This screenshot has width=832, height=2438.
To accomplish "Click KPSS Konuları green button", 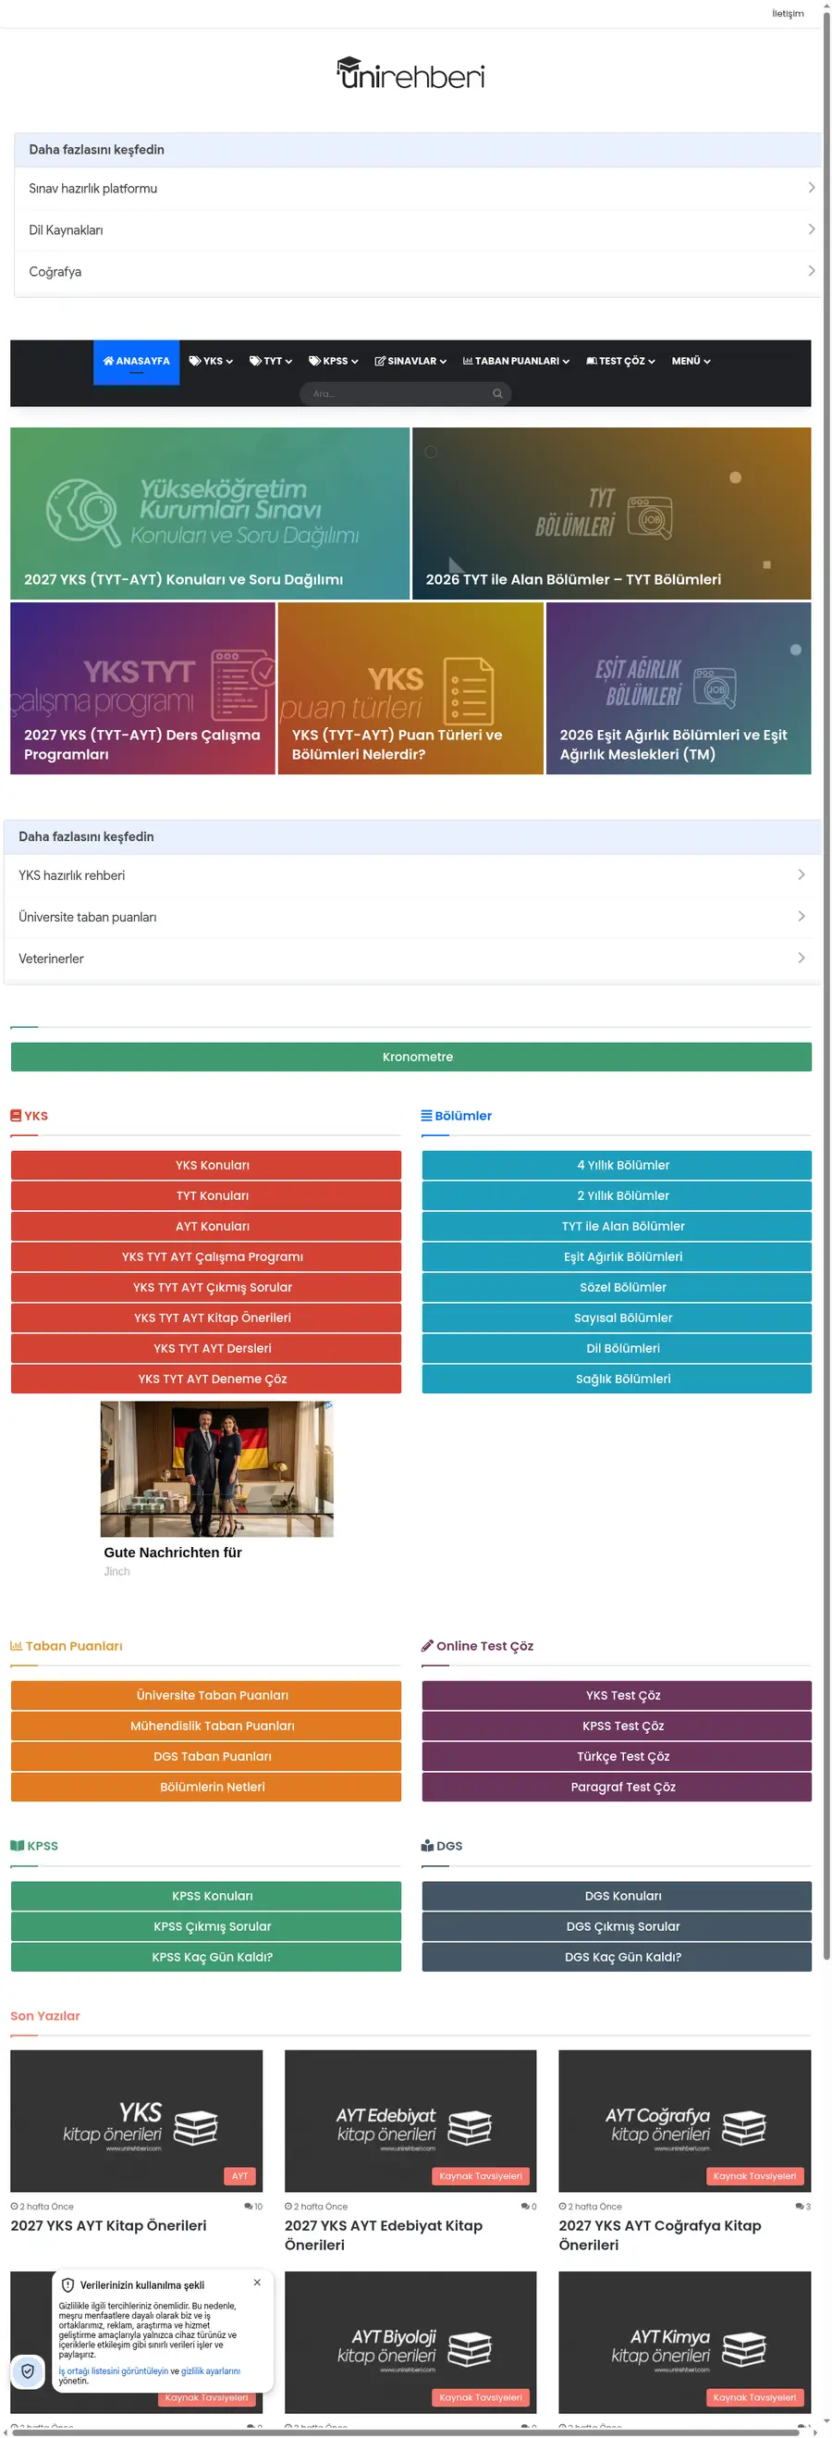I will [x=206, y=1896].
